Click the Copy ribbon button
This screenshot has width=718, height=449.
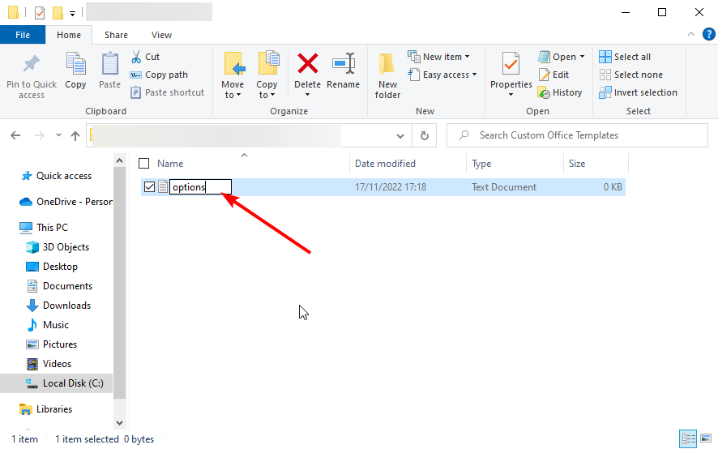[x=75, y=70]
